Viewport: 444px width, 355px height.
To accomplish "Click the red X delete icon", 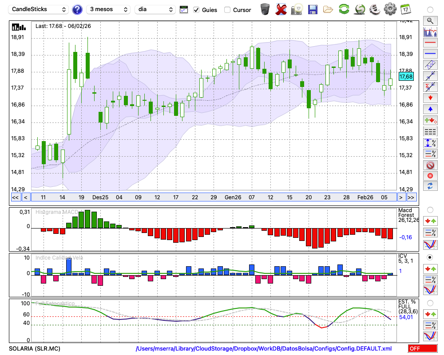I will (281, 9).
